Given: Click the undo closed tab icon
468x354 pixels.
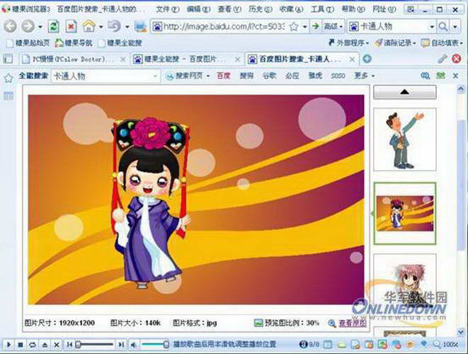Looking at the screenshot, I should 114,26.
